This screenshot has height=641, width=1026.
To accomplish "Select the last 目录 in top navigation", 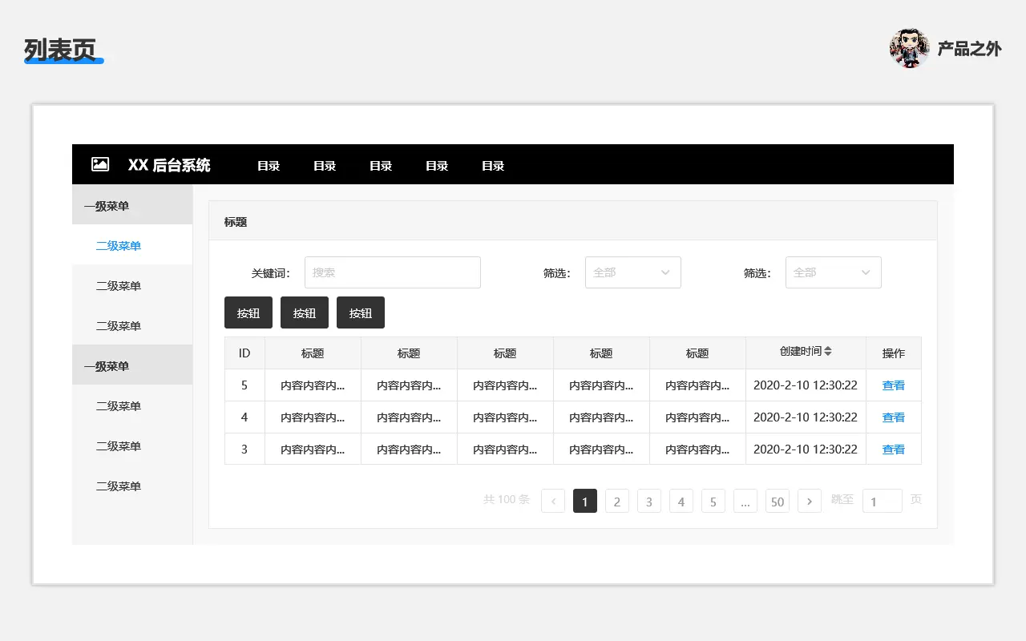I will tap(493, 166).
